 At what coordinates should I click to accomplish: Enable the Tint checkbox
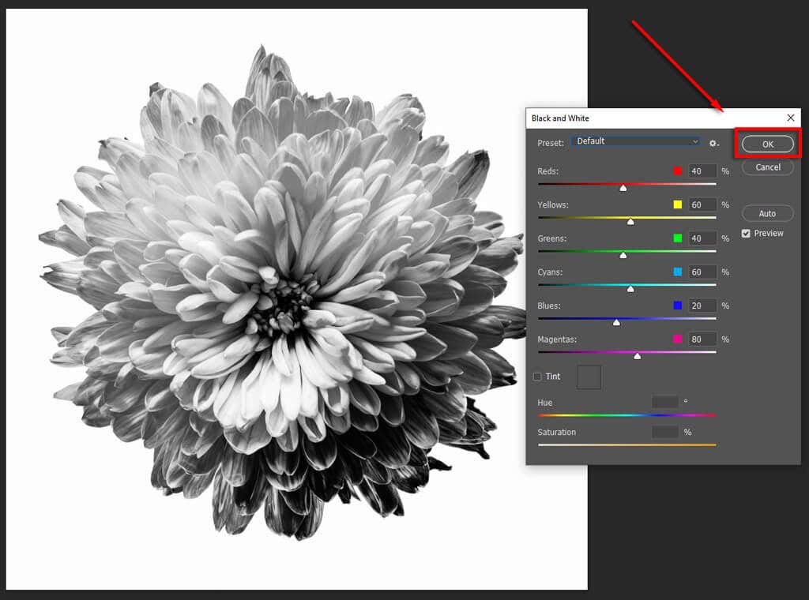pos(538,377)
